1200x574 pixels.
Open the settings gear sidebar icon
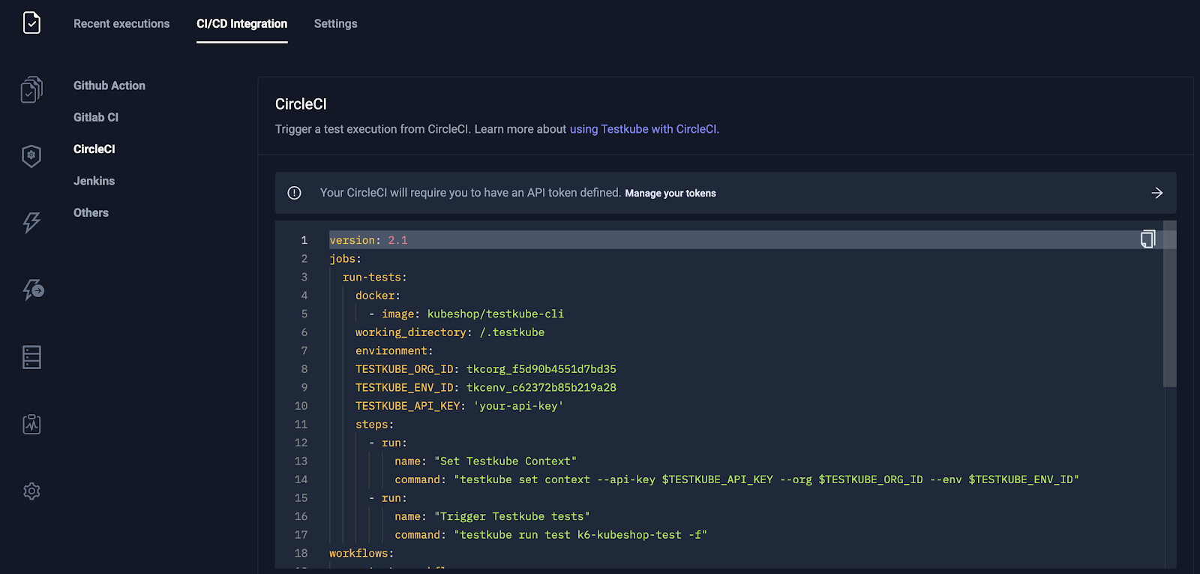(x=31, y=491)
